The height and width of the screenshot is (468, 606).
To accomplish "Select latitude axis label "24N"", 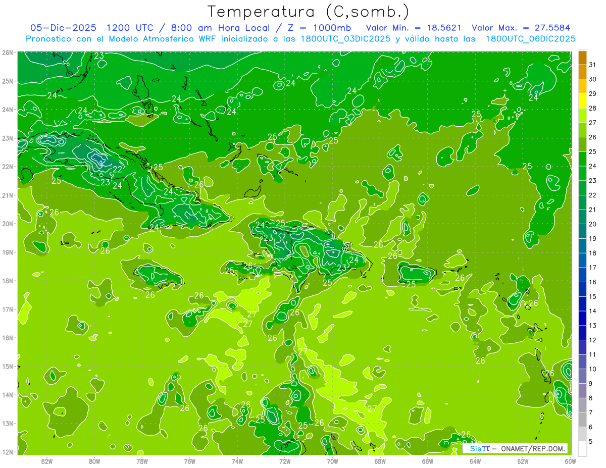I will pyautogui.click(x=7, y=110).
